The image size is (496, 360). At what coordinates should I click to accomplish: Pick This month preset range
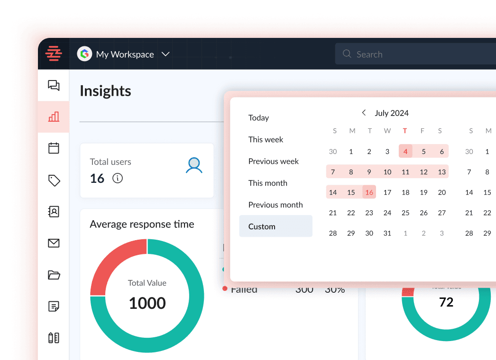268,183
